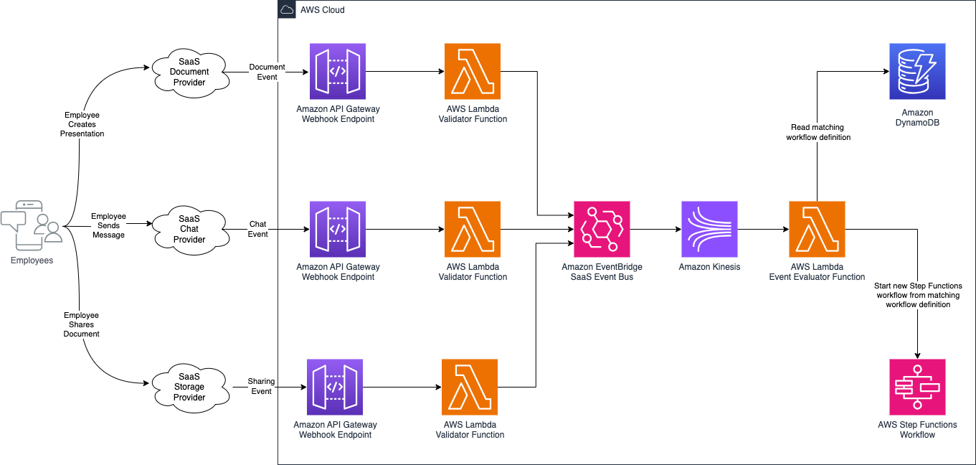Select the SaaS Storage Provider cloud

tap(189, 387)
